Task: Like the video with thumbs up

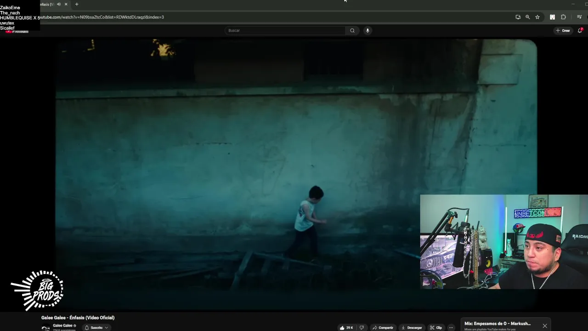Action: tap(346, 328)
